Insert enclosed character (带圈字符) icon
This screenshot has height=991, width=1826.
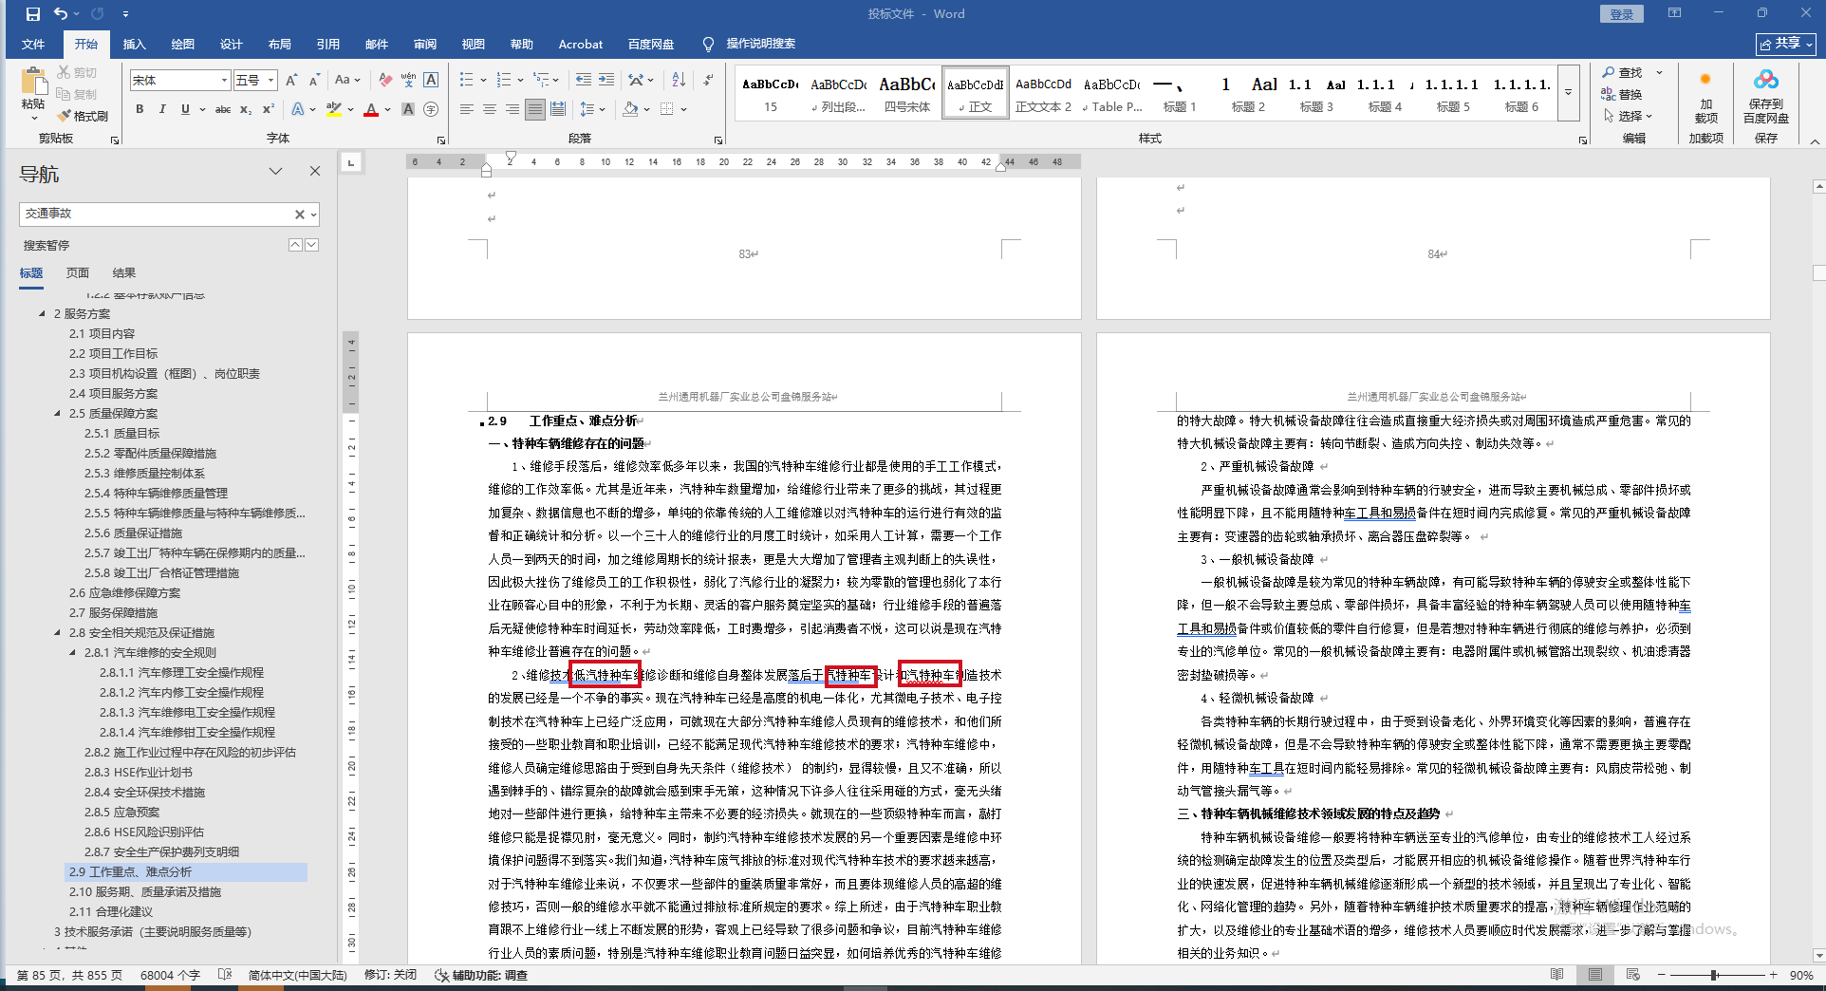[x=431, y=109]
